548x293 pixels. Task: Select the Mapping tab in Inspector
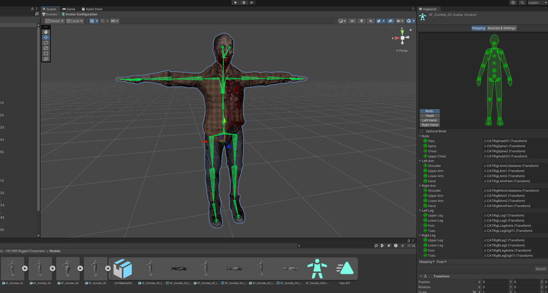click(479, 28)
